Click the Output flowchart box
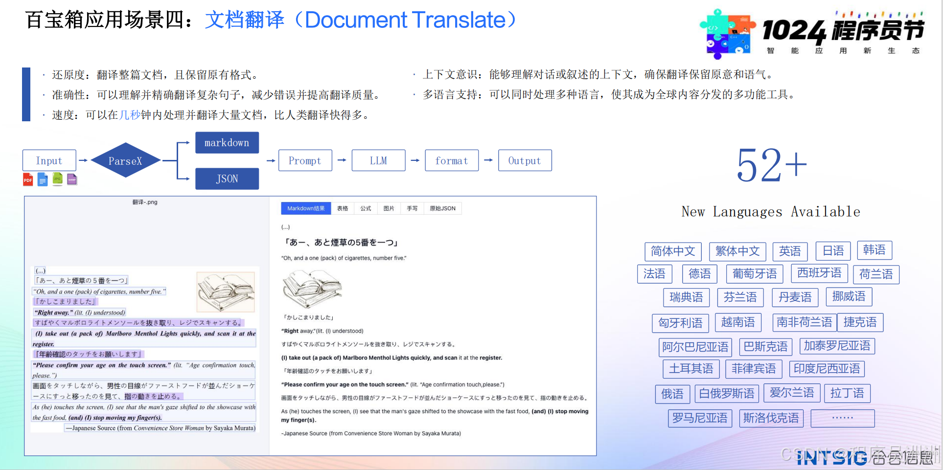This screenshot has width=943, height=470. (525, 160)
